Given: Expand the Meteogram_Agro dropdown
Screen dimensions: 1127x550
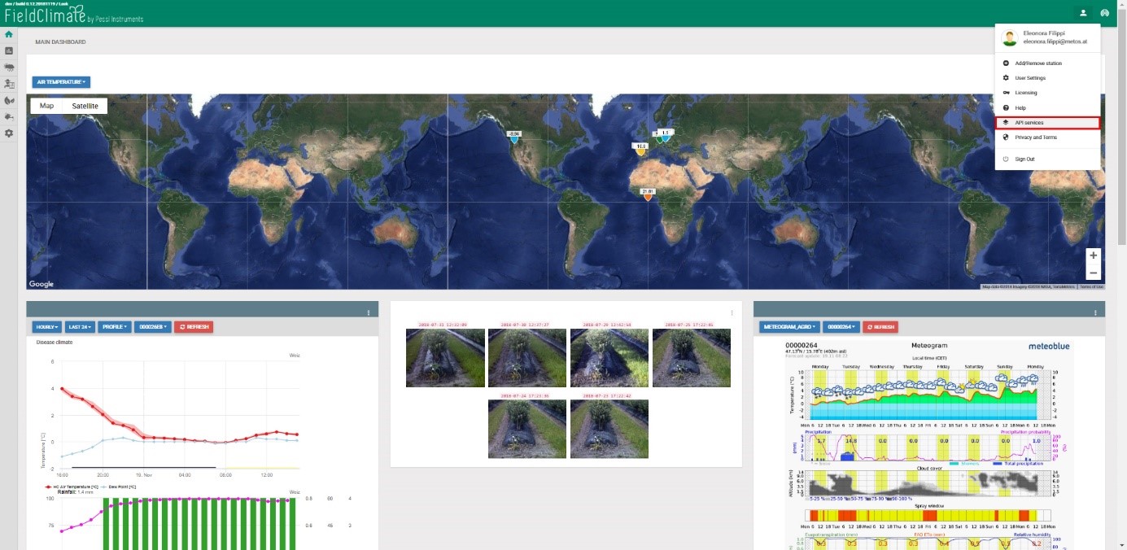Looking at the screenshot, I should (788, 327).
